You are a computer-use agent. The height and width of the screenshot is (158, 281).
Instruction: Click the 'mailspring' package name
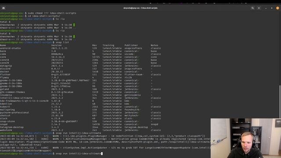pos(7,110)
